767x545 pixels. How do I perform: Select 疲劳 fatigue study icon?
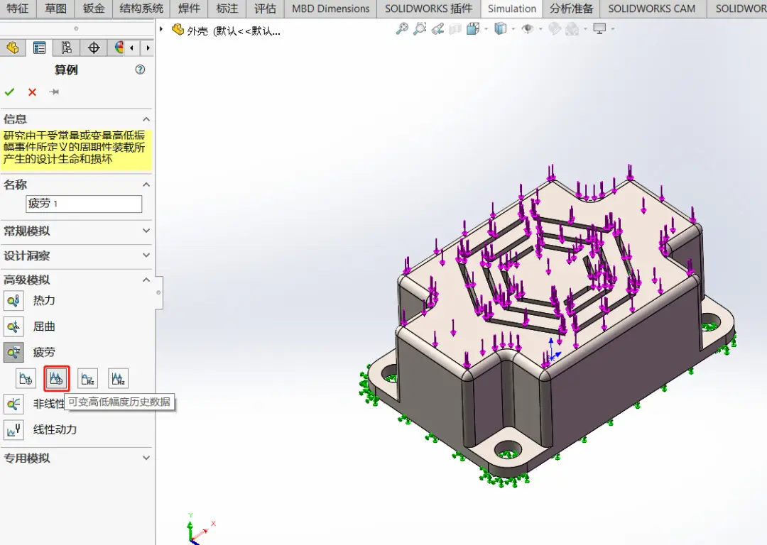coord(13,352)
